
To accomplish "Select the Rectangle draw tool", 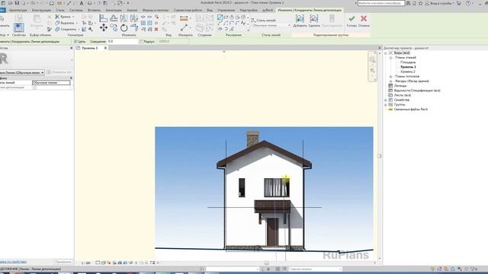I will point(226,17).
